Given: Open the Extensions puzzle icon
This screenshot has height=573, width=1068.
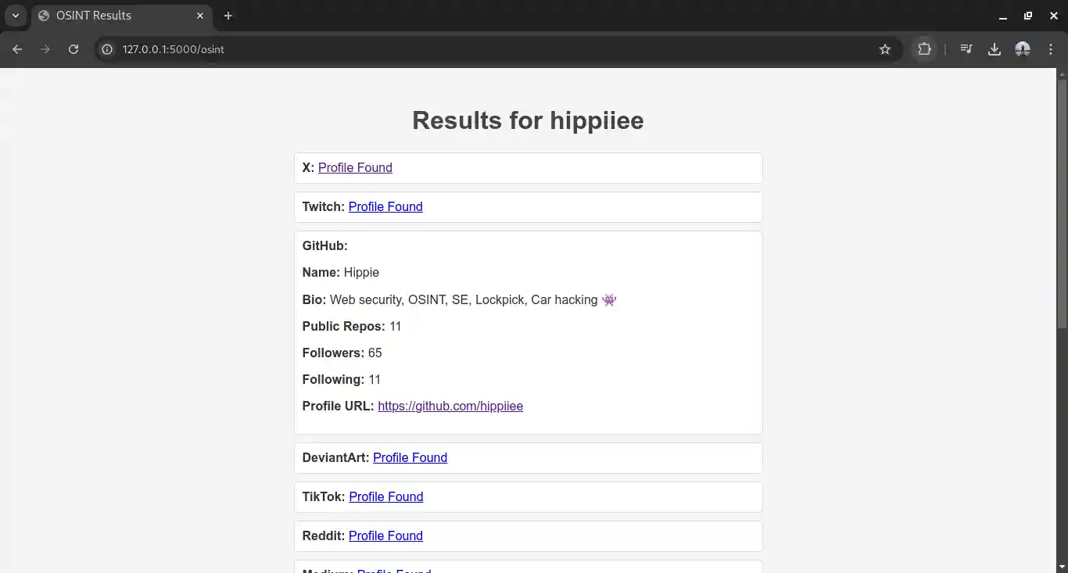Looking at the screenshot, I should click(x=924, y=49).
